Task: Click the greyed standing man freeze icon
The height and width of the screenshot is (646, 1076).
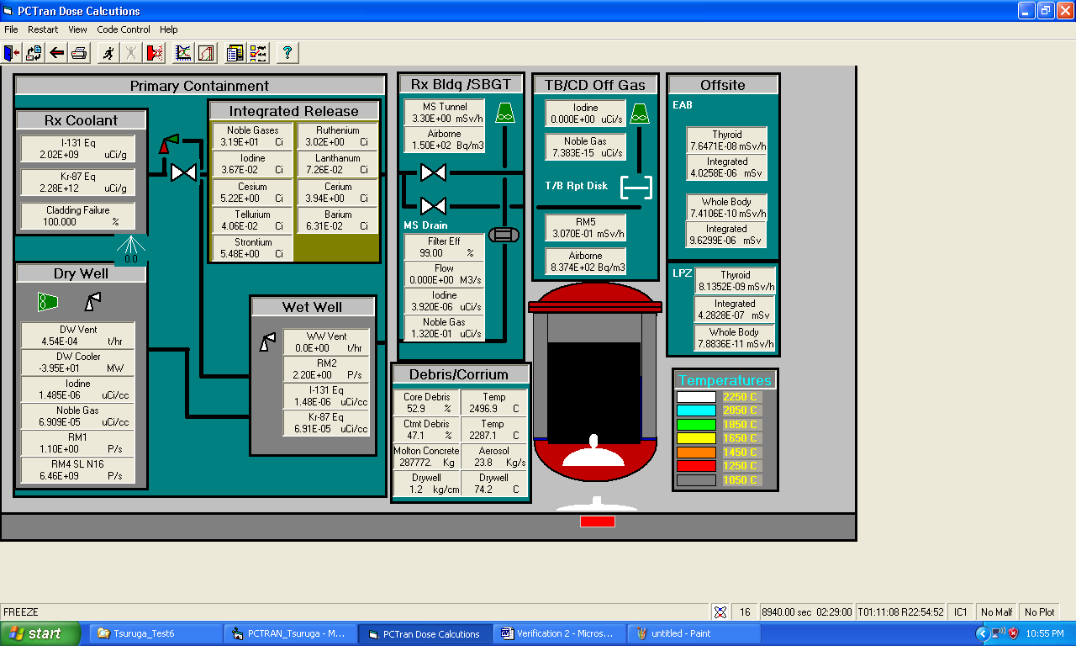Action: (x=131, y=53)
